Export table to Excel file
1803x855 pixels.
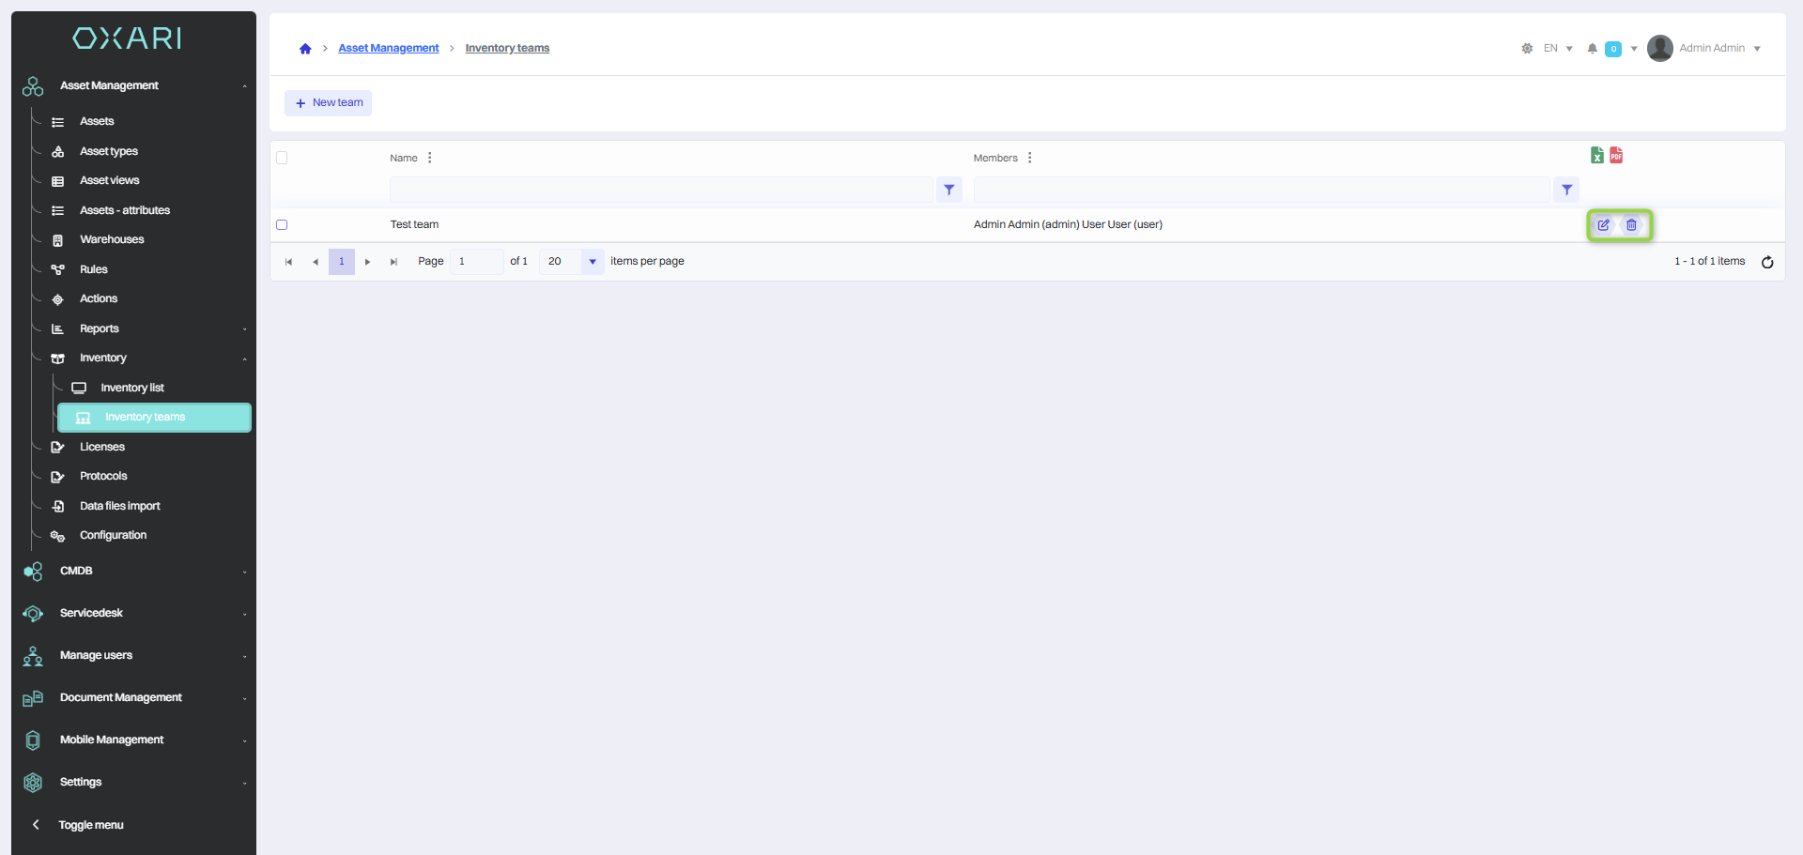[1596, 156]
